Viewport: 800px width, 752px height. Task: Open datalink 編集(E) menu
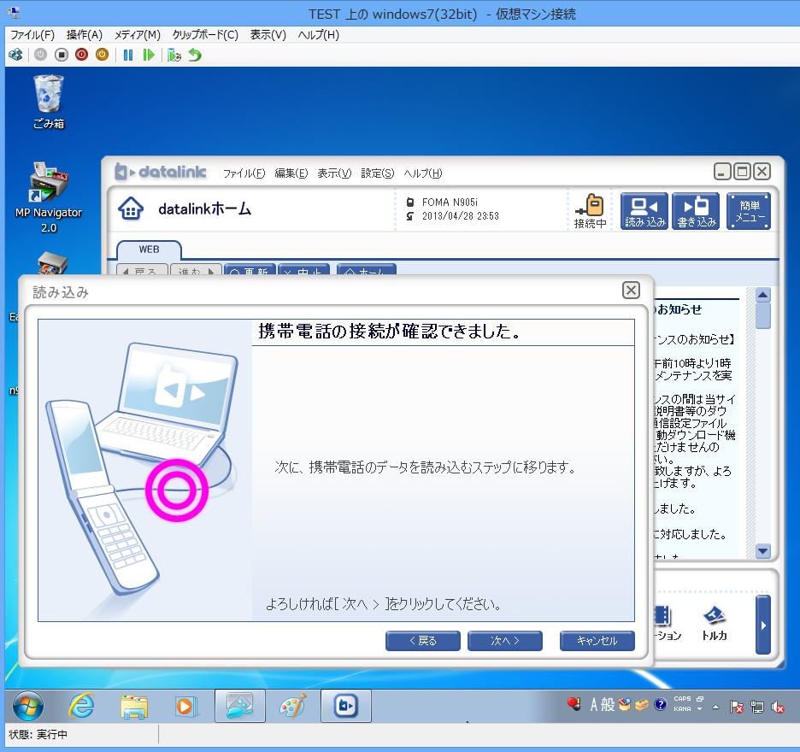pyautogui.click(x=291, y=173)
